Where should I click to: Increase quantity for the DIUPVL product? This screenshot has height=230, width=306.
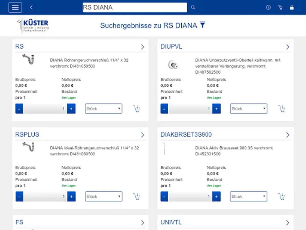coord(216,109)
